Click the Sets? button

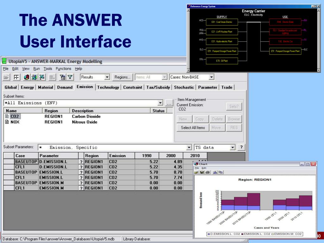pyautogui.click(x=234, y=107)
